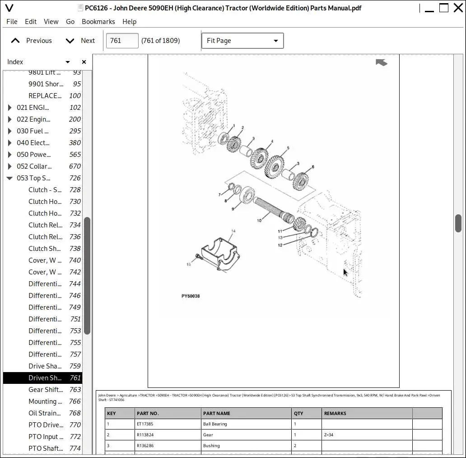Select the Differenti... entry page 757
466x458 pixels.
[42, 354]
